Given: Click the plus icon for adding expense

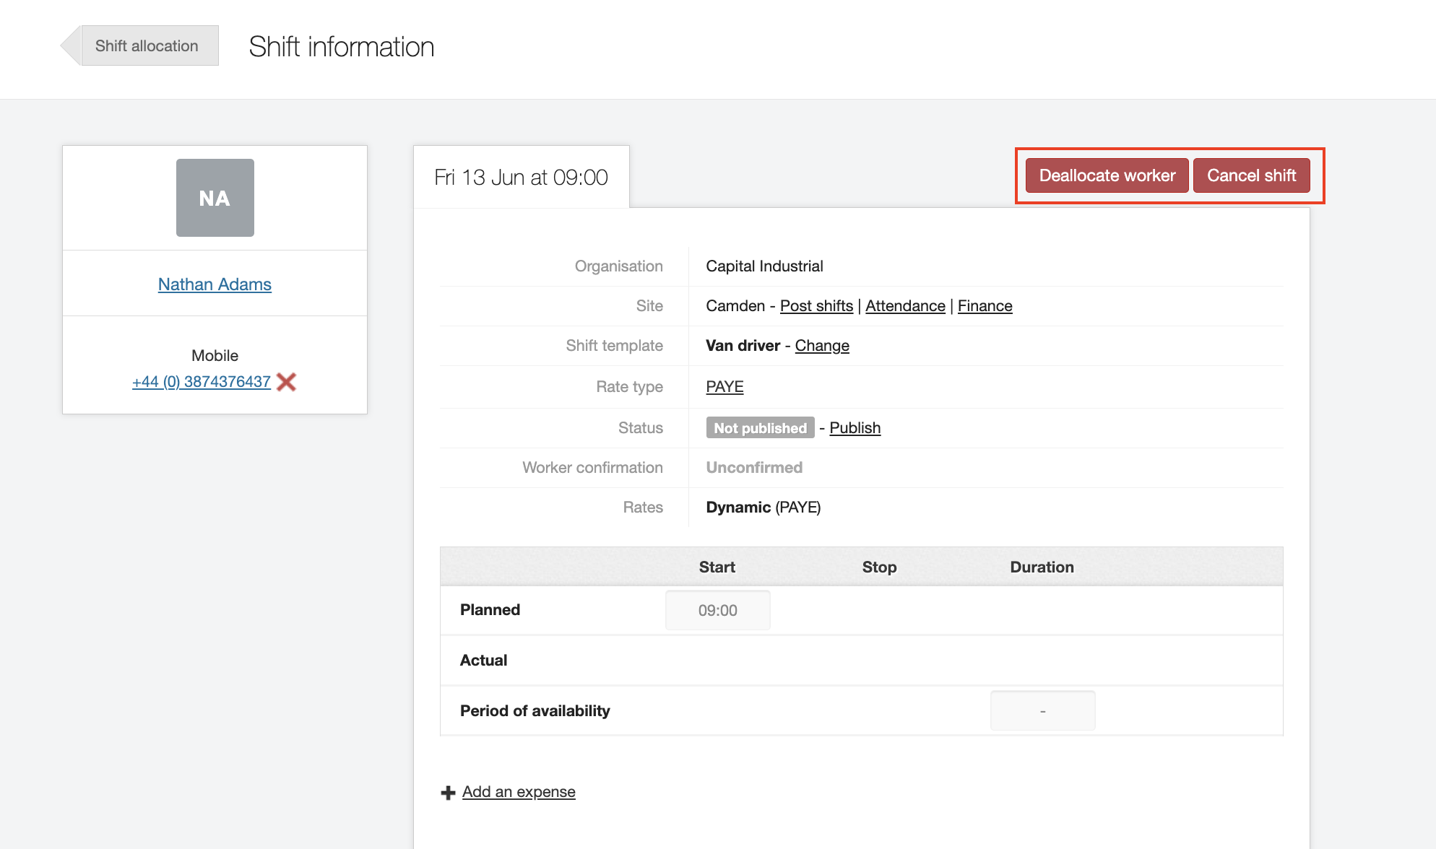Looking at the screenshot, I should pyautogui.click(x=448, y=793).
